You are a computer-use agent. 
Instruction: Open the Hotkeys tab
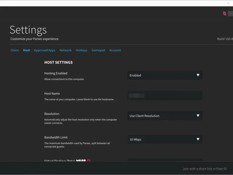[x=82, y=50]
